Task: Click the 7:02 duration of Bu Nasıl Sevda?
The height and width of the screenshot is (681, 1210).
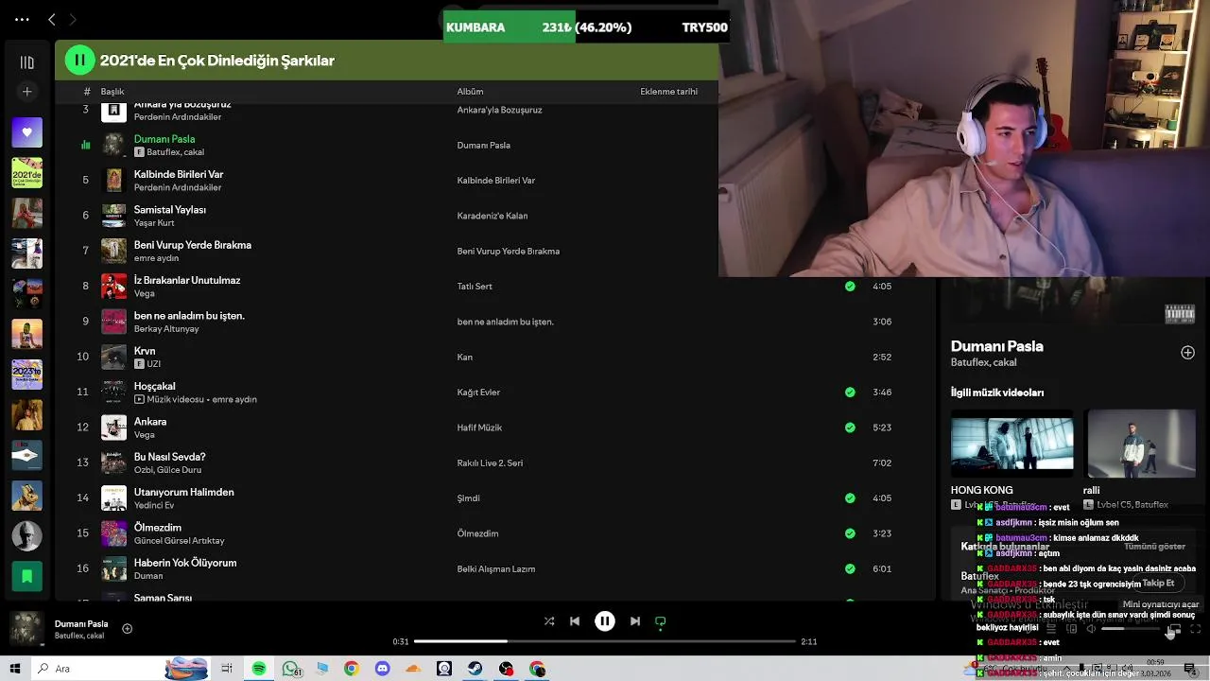Action: point(882,463)
